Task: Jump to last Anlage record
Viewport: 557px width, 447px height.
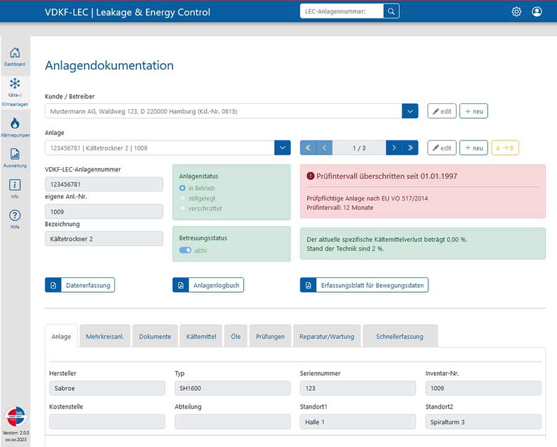Action: tap(410, 148)
